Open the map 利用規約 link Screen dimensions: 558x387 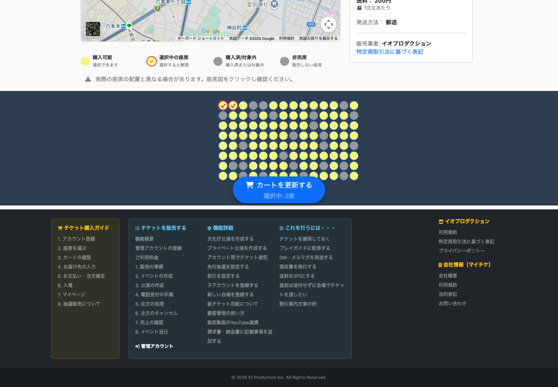(x=287, y=38)
